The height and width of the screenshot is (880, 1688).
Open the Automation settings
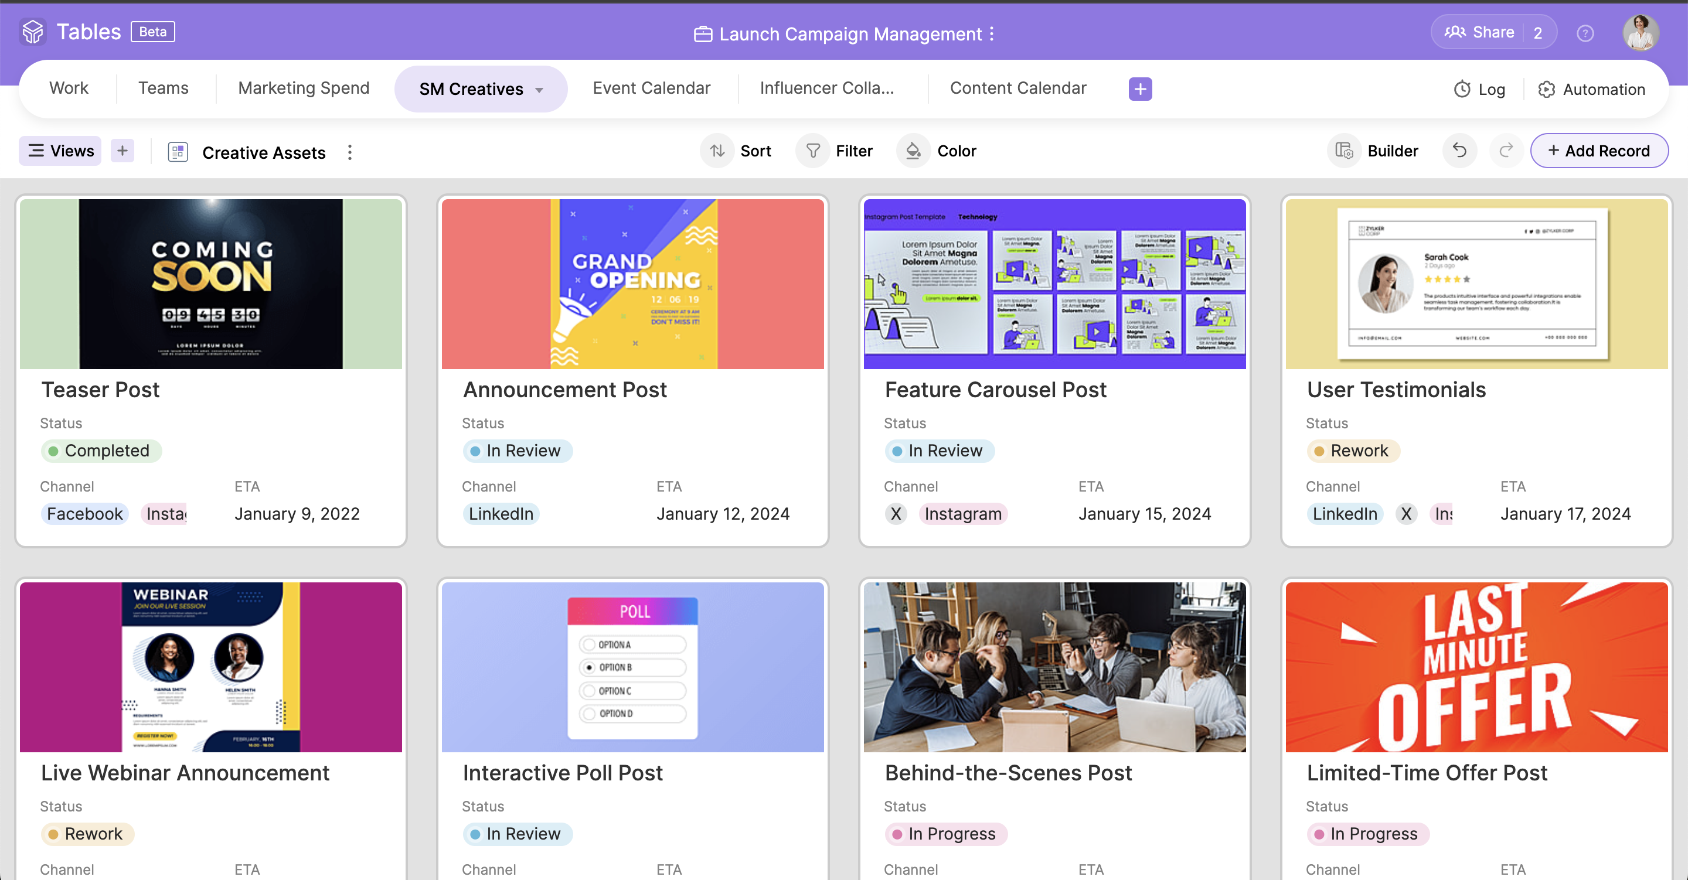[1592, 89]
